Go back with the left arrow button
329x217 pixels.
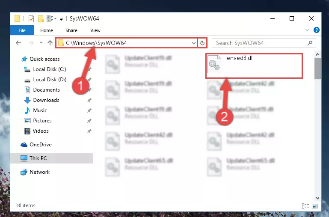18,43
